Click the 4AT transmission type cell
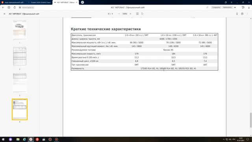Viewport: 252px width, 142px height. (x=205, y=65)
